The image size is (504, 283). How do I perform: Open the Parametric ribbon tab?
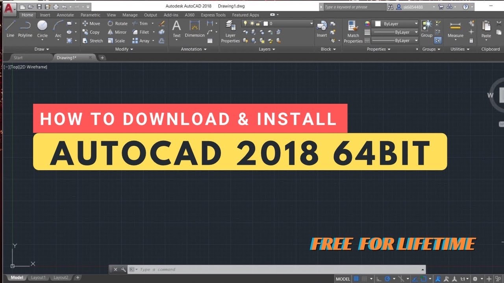(90, 15)
